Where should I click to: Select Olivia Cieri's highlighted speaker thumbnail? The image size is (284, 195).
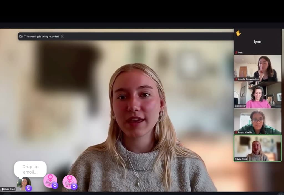[257, 148]
